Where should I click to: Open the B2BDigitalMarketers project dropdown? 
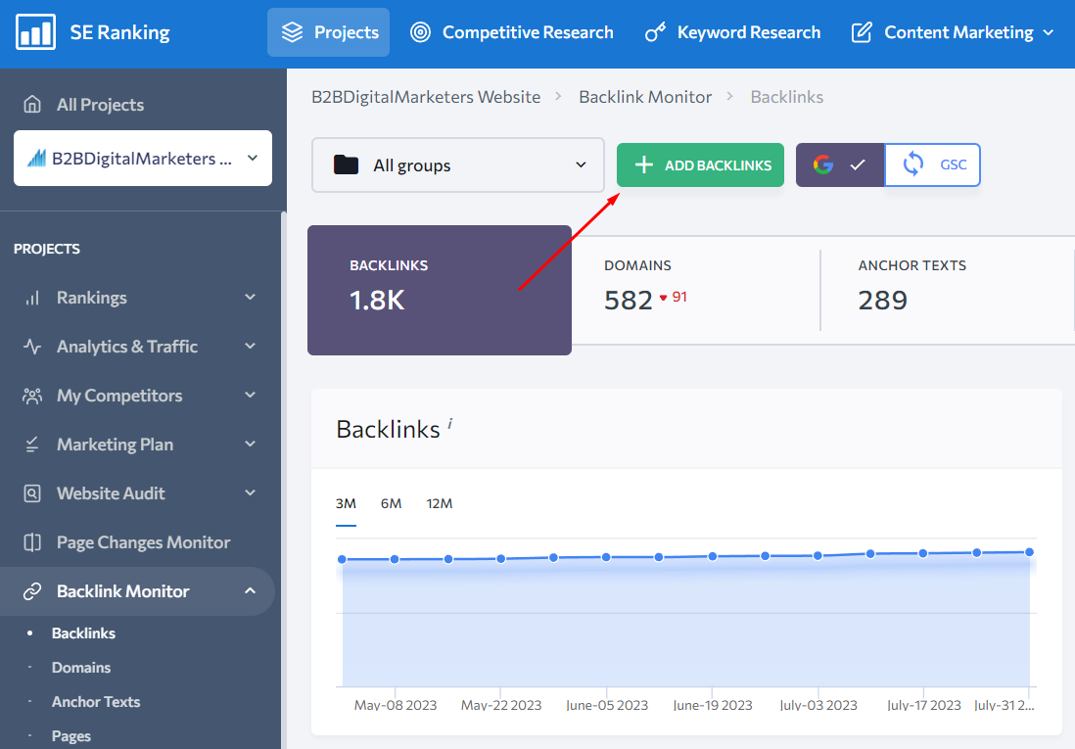pyautogui.click(x=143, y=159)
